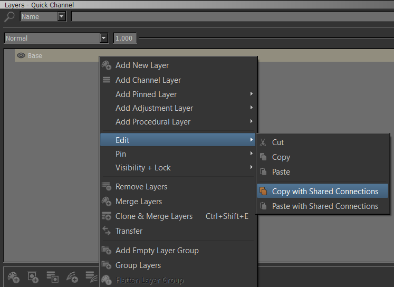Toggle visibility eye of Base layer
The height and width of the screenshot is (287, 394).
22,55
